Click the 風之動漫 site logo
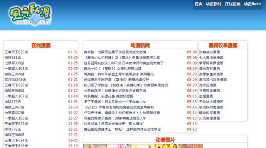 click(x=30, y=14)
